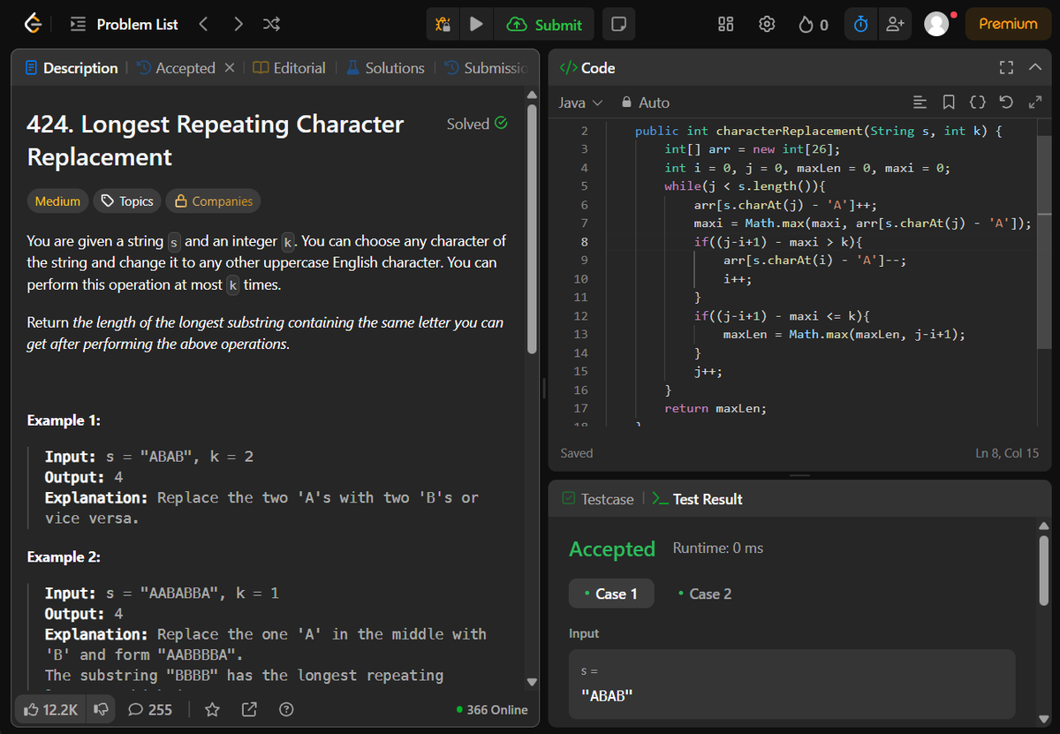
Task: Submit the solution
Action: pos(544,25)
